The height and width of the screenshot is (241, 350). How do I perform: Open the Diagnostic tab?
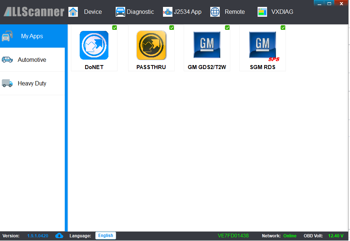[x=140, y=12]
